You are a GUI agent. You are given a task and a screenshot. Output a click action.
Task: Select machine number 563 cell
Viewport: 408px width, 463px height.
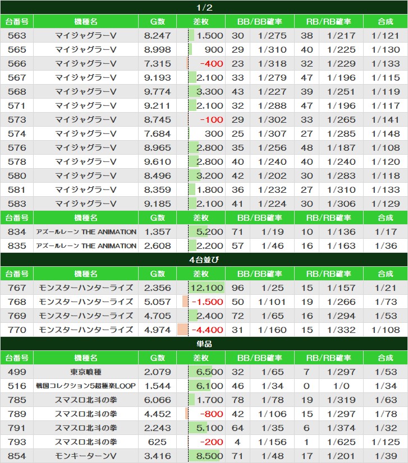coord(17,35)
